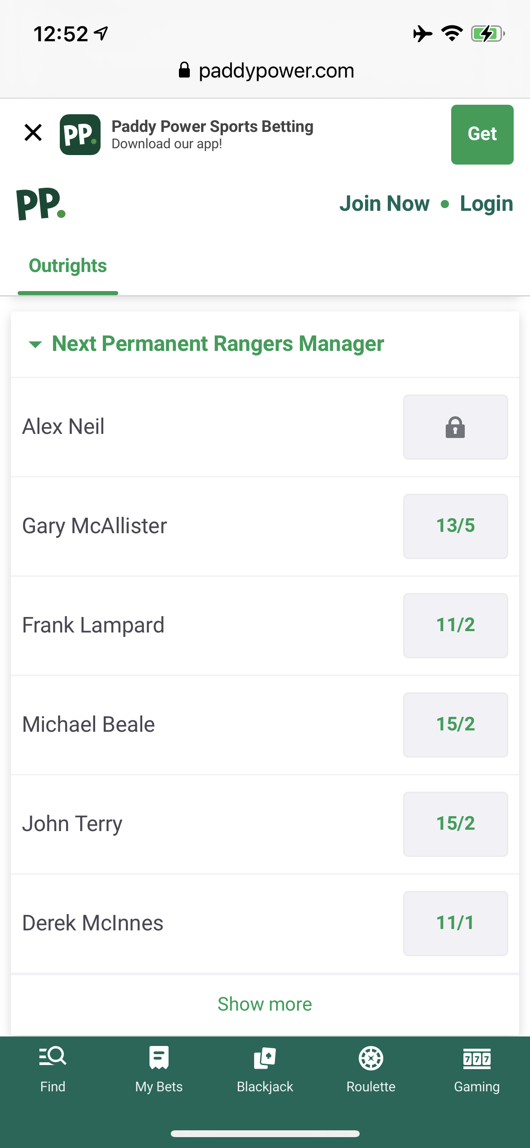Image resolution: width=530 pixels, height=1148 pixels.
Task: Expand list with Show more
Action: pyautogui.click(x=265, y=1004)
